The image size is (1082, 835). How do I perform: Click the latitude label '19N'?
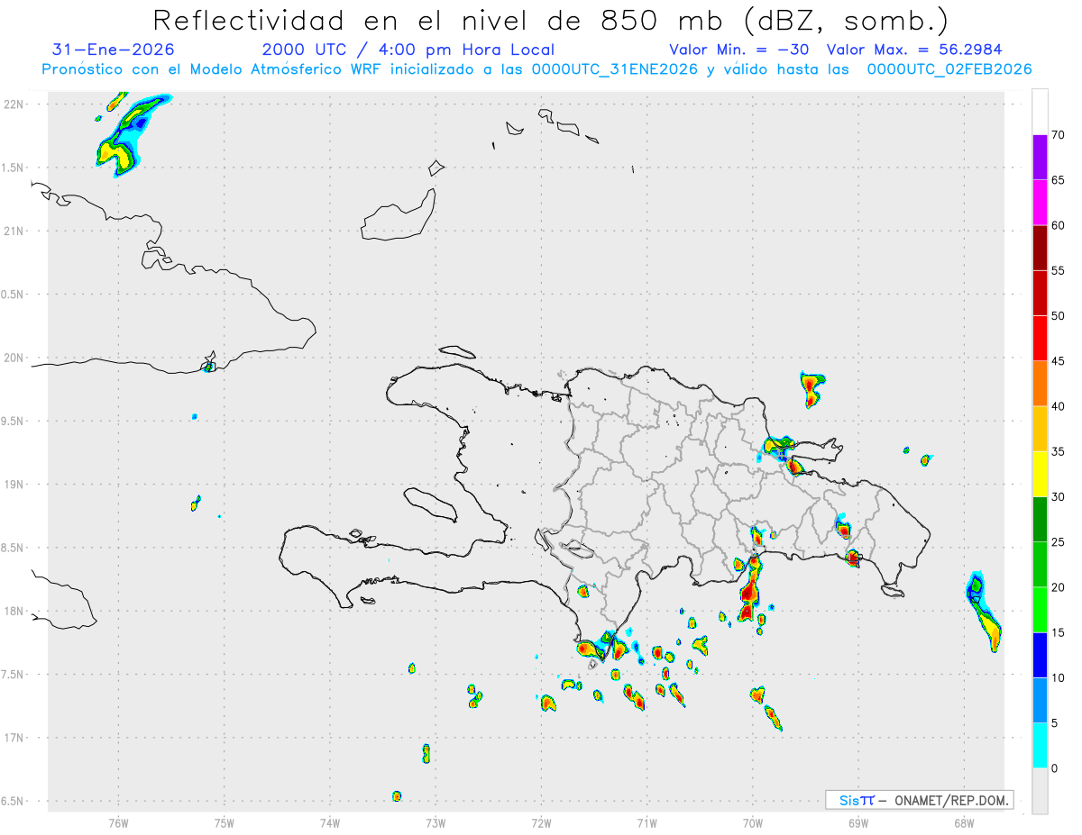[14, 485]
